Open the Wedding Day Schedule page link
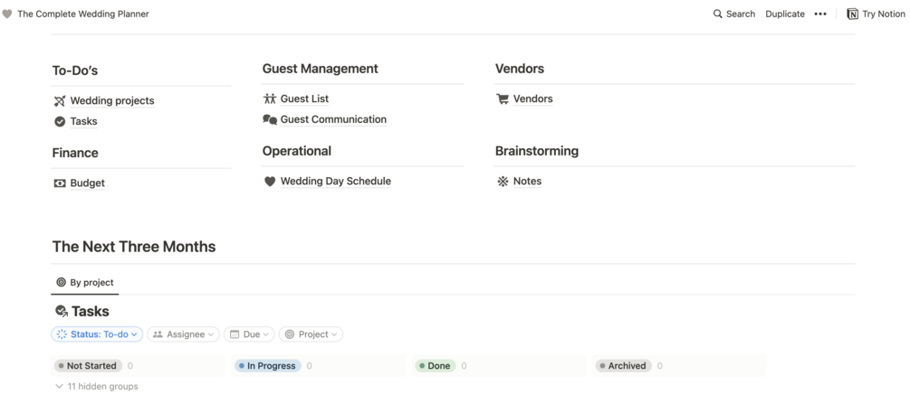 coord(335,182)
